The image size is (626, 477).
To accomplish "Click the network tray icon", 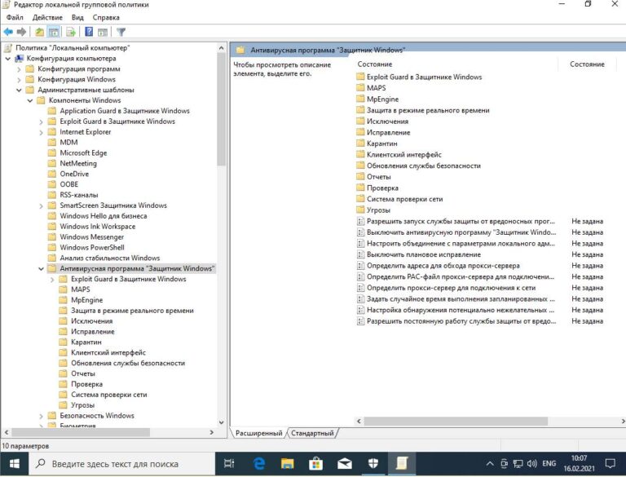I will (x=518, y=463).
